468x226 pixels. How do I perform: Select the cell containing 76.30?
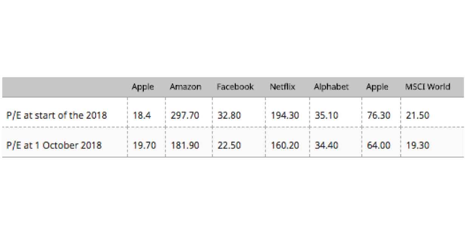(x=379, y=115)
